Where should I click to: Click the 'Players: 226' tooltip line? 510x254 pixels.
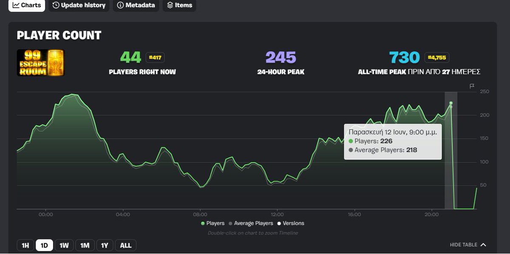point(370,141)
